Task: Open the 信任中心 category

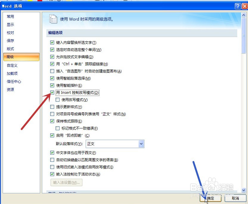Action: click(14, 82)
